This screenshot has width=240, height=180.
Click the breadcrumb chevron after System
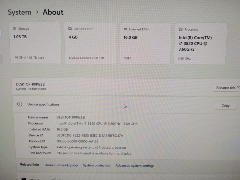37,12
